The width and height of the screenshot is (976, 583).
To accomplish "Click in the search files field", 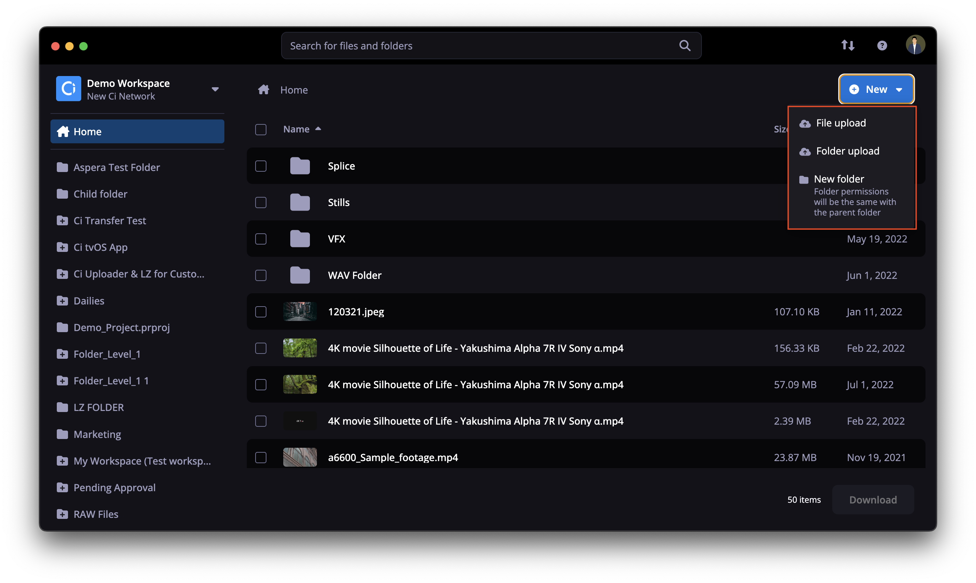I will coord(491,46).
